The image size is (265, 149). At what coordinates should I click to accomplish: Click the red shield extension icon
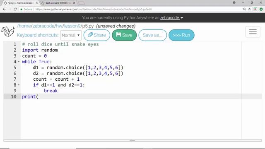(255, 9)
